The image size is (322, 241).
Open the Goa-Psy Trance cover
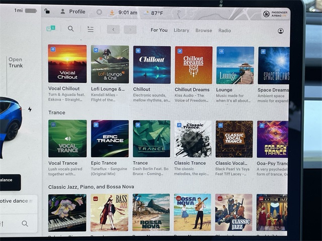[x=273, y=140]
